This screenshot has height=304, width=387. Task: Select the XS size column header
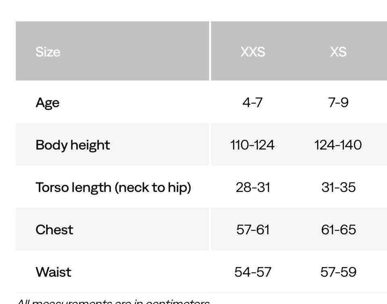(338, 52)
